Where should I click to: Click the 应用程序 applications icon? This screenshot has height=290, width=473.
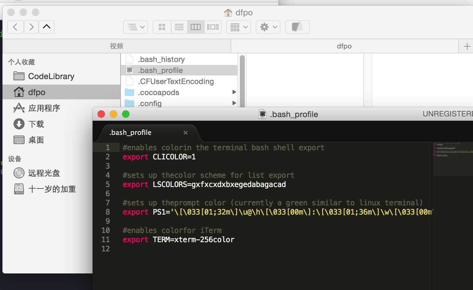[19, 108]
